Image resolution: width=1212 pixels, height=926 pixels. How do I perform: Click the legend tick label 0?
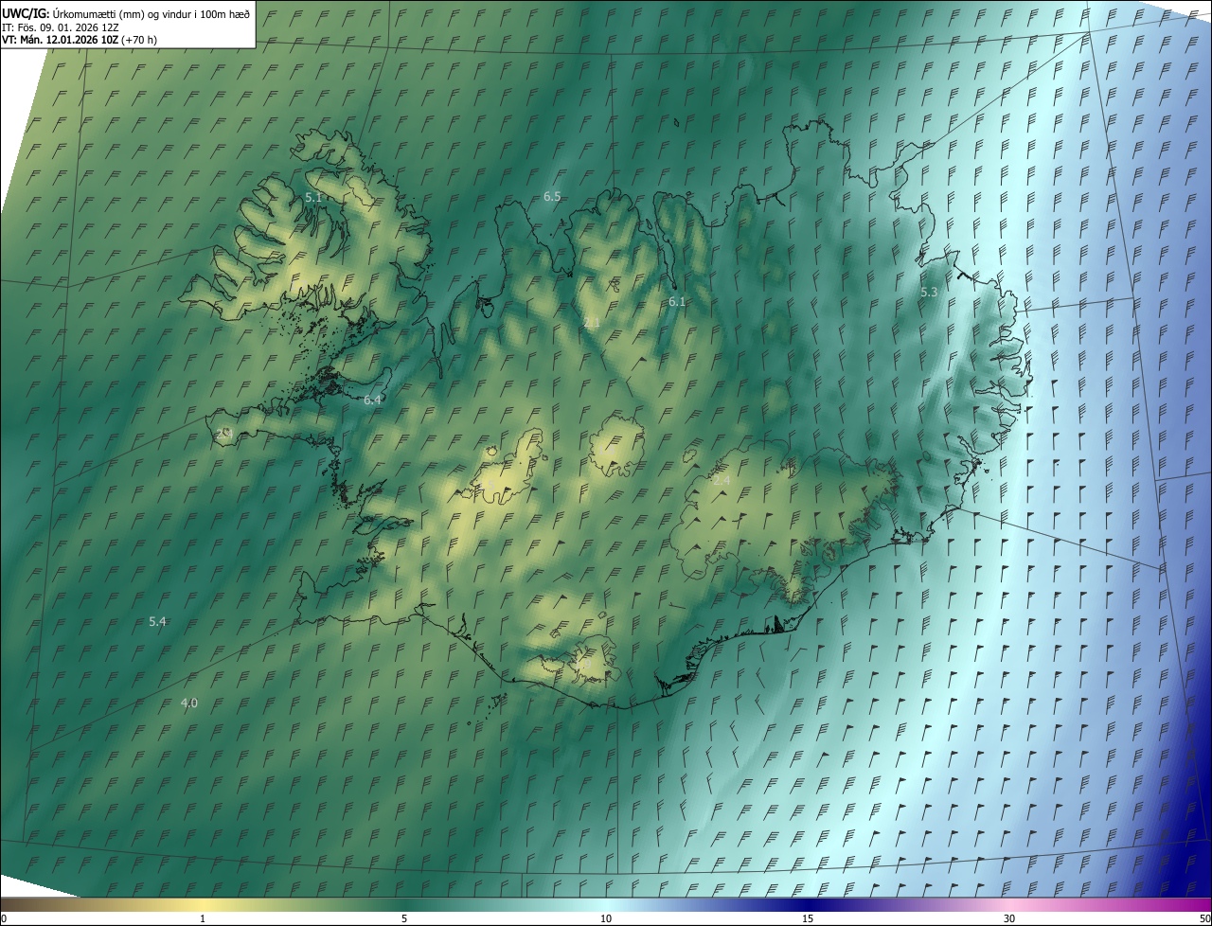click(4, 918)
